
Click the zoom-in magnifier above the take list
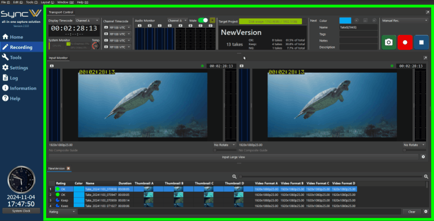[x=426, y=177]
